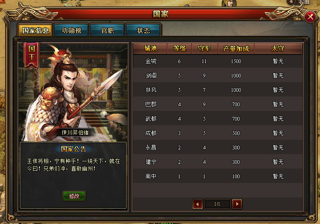Click the king portrait image
The height and width of the screenshot is (224, 320).
(73, 92)
